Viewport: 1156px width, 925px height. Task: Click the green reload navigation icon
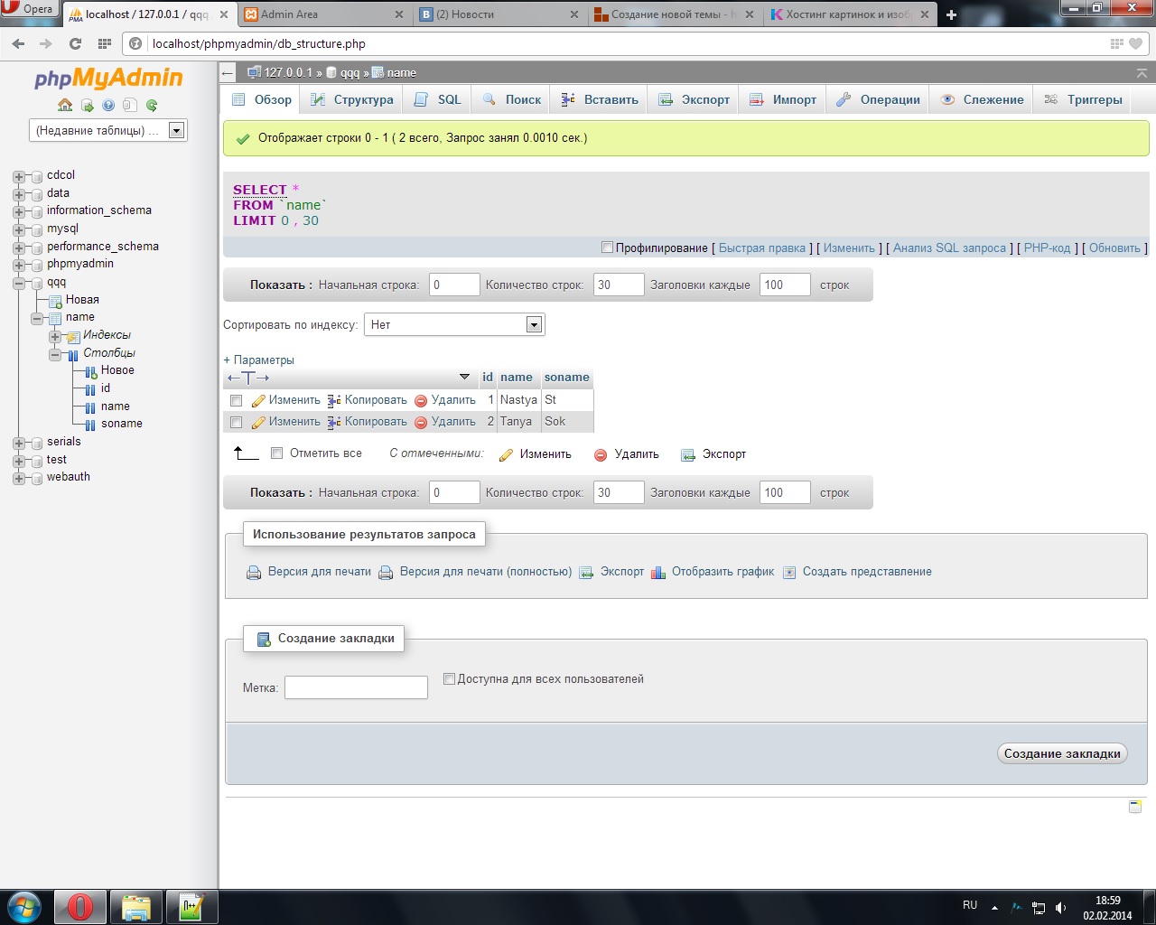click(152, 105)
